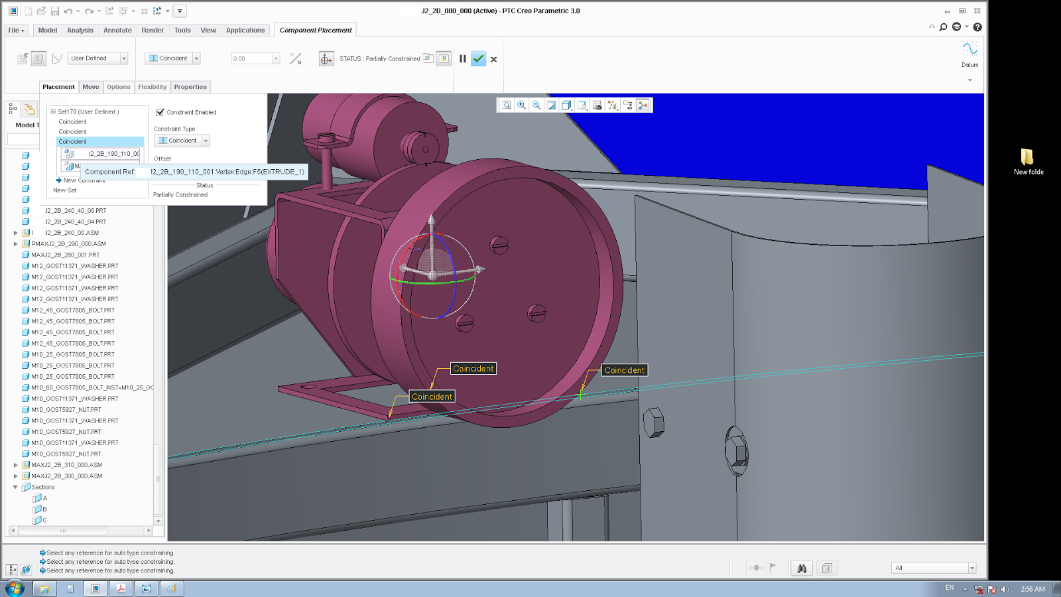This screenshot has height=597, width=1061.
Task: Click the Save icon in Quick Access toolbar
Action: (55, 11)
